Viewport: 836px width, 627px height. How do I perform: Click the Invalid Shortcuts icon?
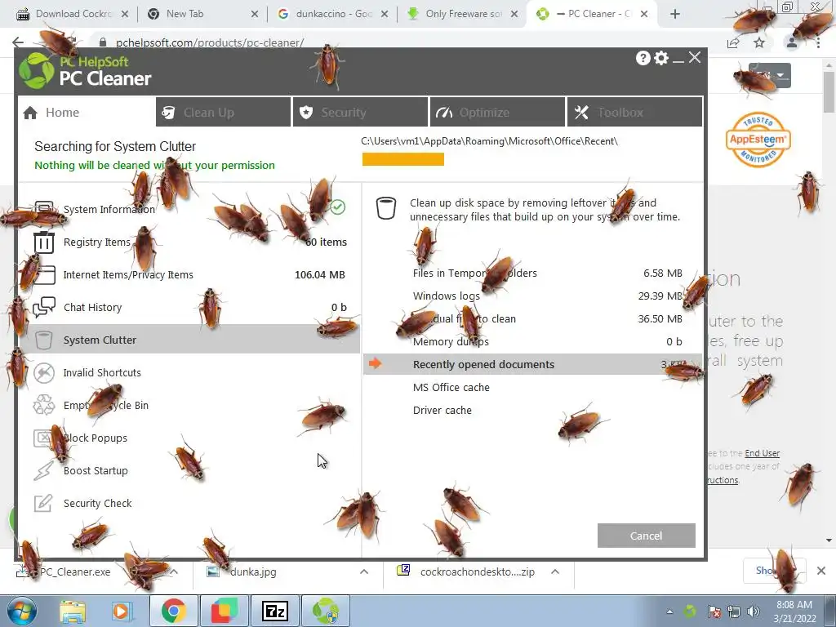pos(44,372)
